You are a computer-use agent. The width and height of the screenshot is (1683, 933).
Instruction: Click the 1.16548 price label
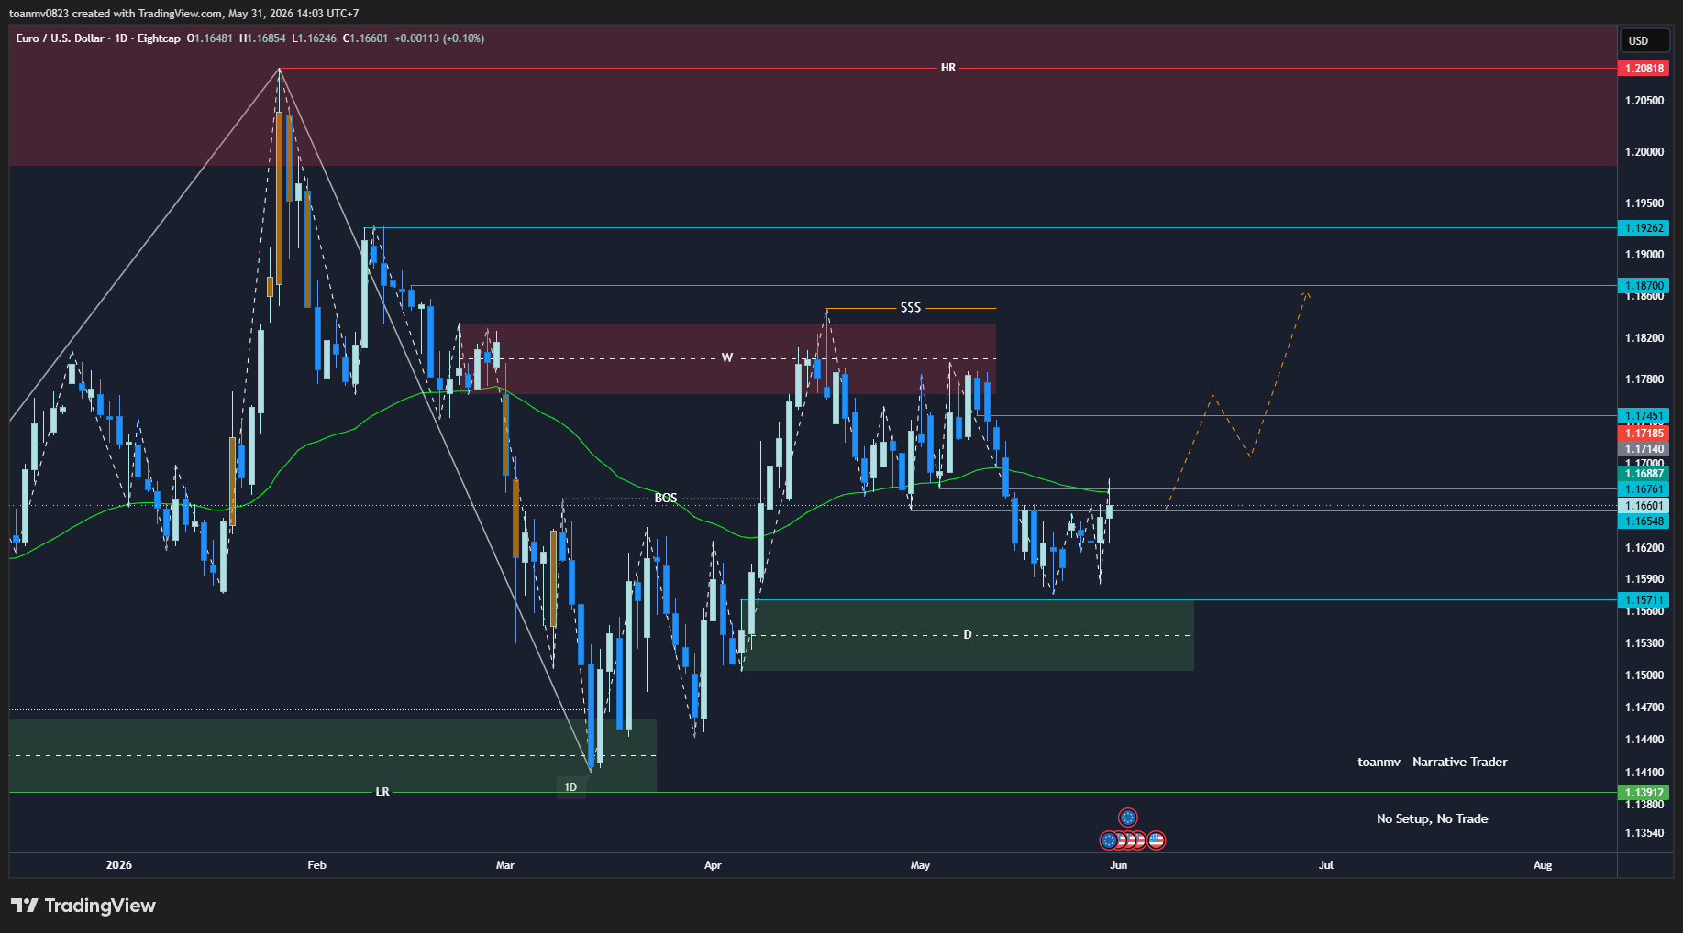[x=1644, y=521]
